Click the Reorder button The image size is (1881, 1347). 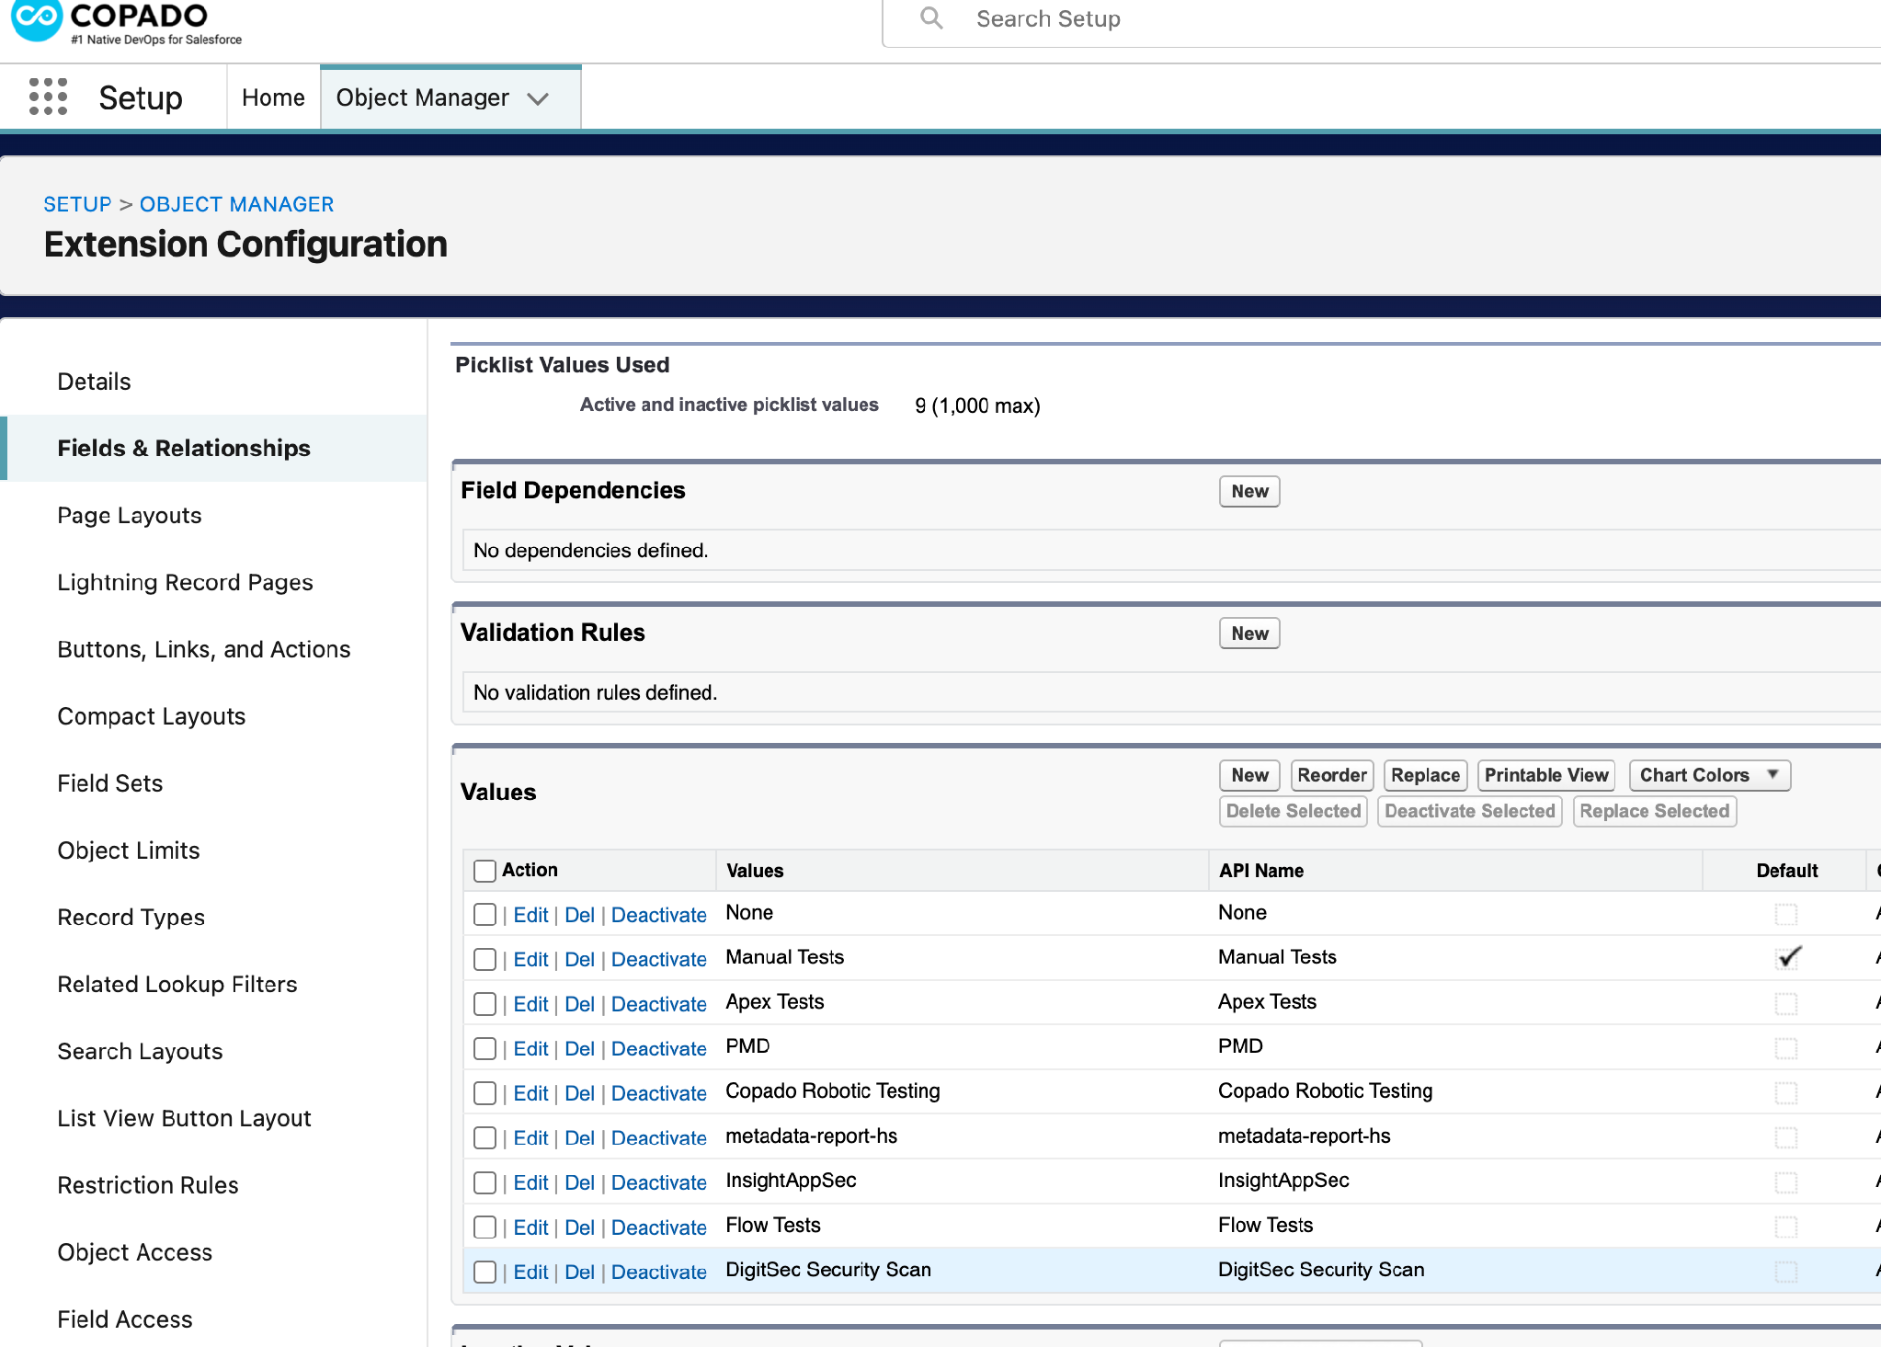pos(1332,775)
